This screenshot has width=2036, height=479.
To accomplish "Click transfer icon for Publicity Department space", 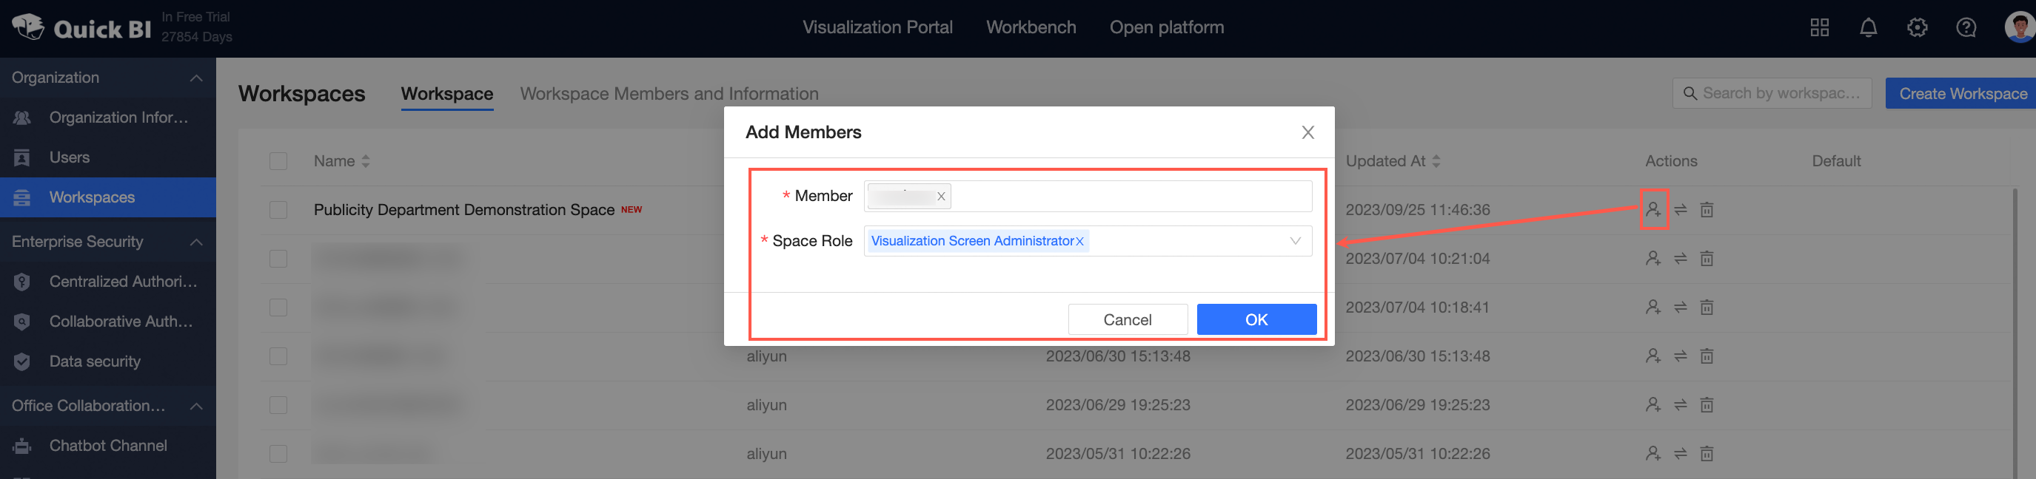I will click(1681, 210).
